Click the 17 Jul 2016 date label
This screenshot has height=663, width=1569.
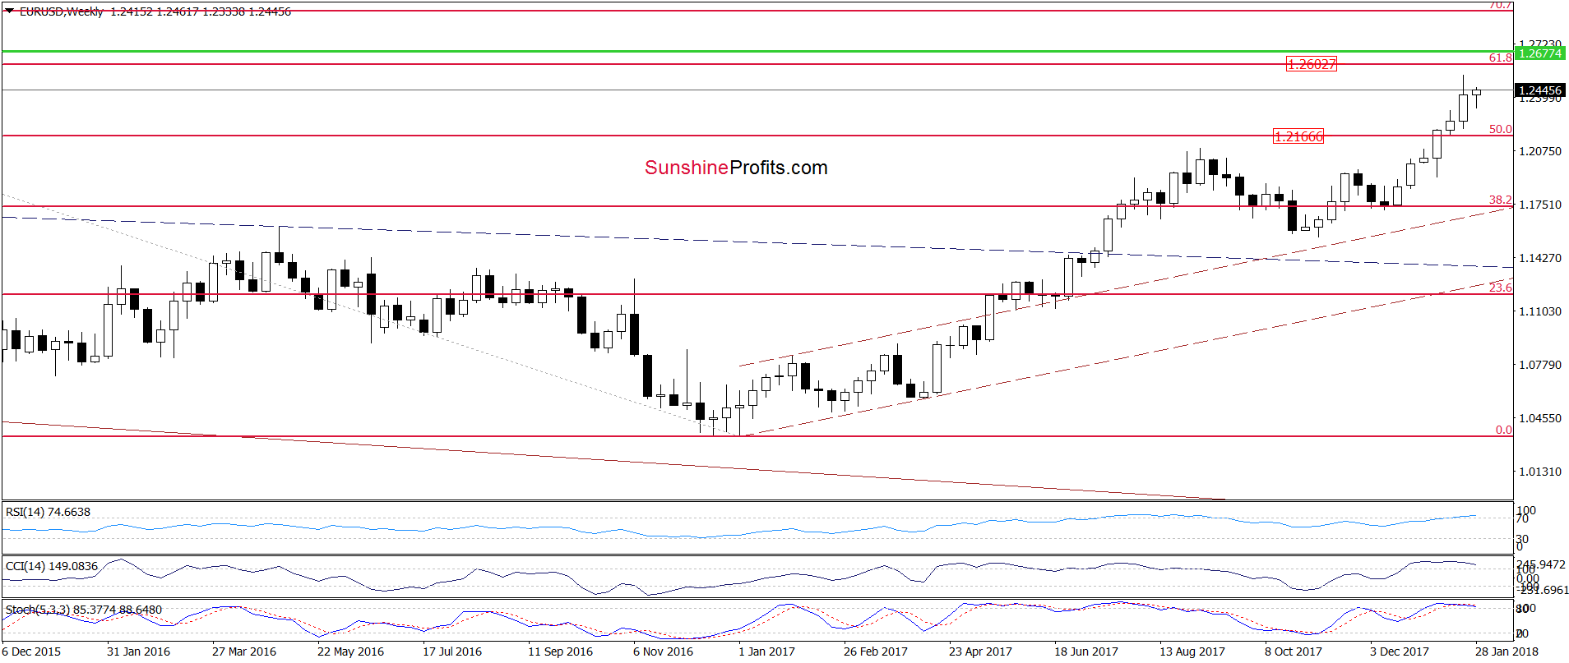coord(452,651)
